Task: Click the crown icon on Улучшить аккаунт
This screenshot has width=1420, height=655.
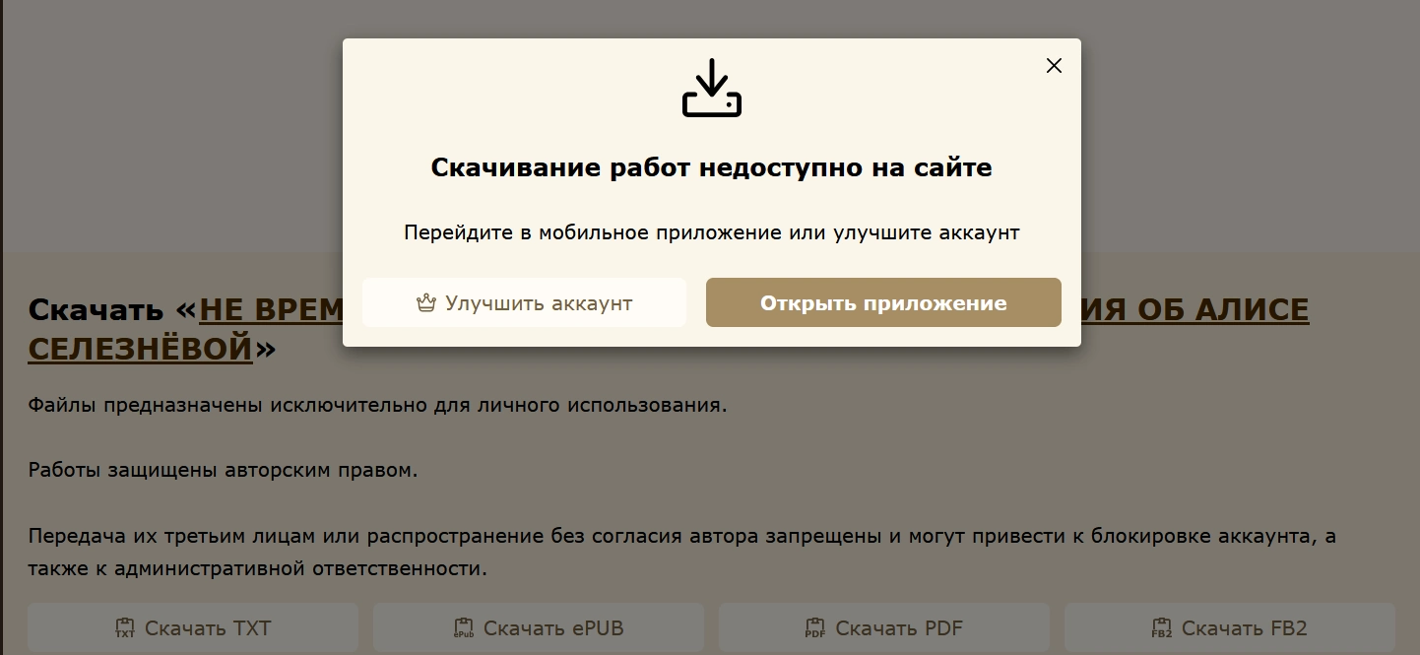Action: [x=425, y=303]
